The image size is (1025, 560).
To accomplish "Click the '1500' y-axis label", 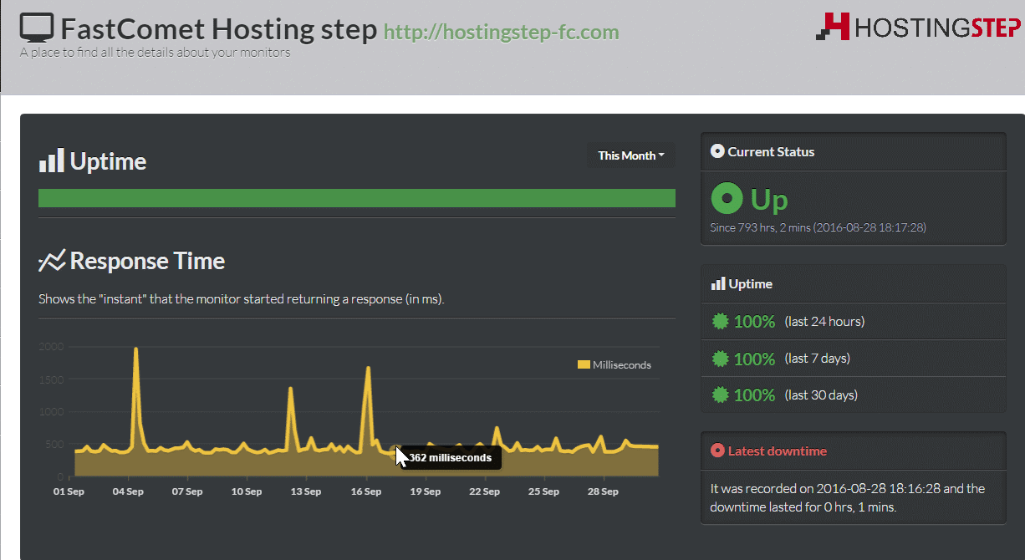I will click(x=52, y=379).
